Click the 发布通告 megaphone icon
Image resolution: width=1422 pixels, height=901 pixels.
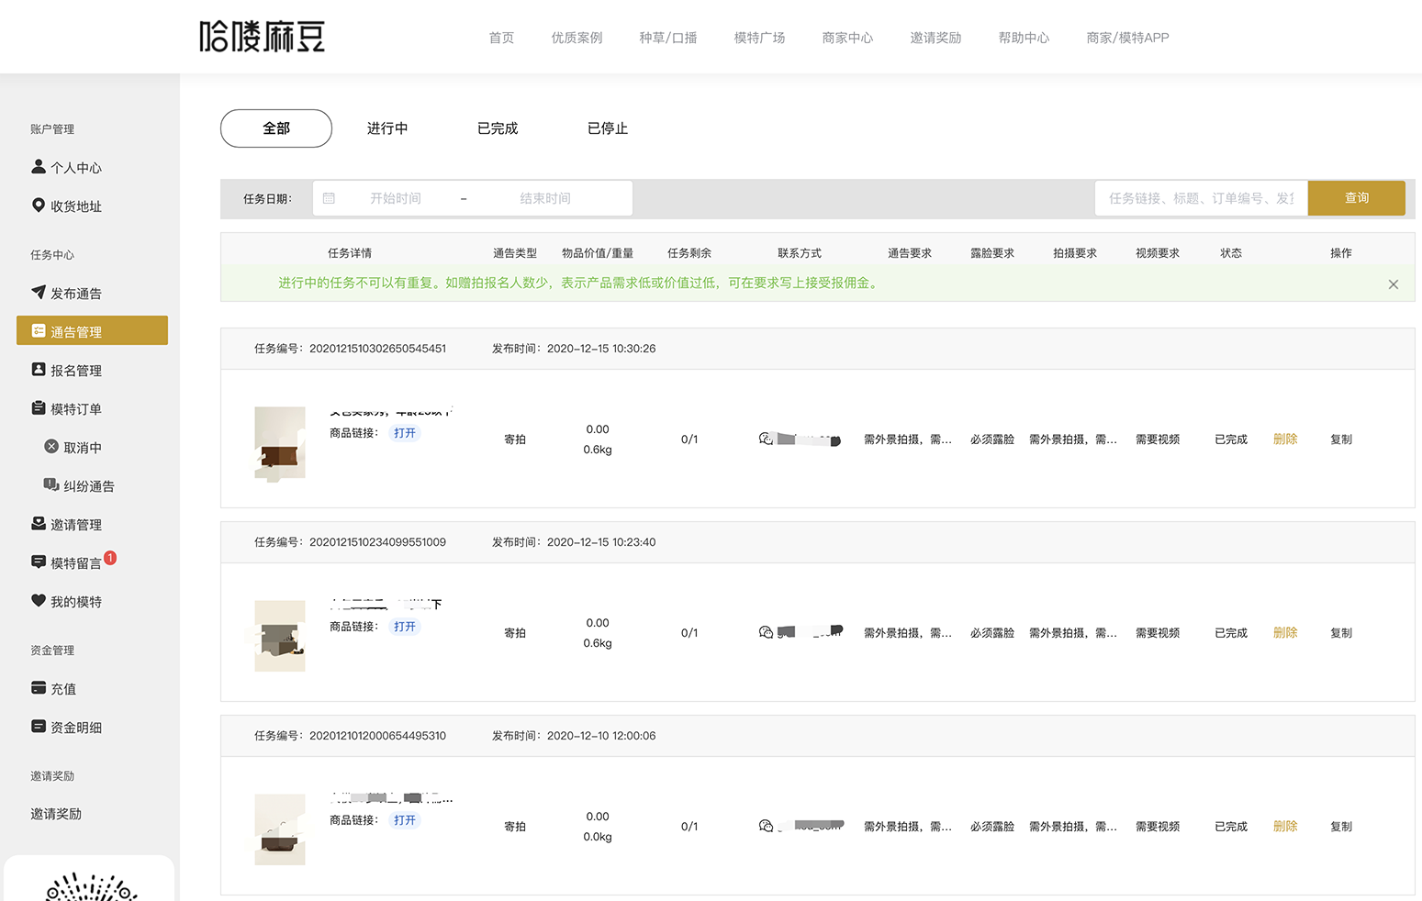pyautogui.click(x=38, y=293)
